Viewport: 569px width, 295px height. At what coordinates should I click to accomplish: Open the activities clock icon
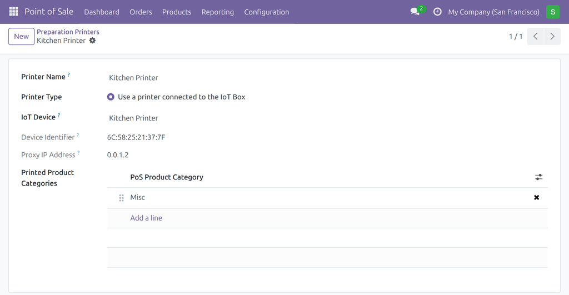(438, 12)
